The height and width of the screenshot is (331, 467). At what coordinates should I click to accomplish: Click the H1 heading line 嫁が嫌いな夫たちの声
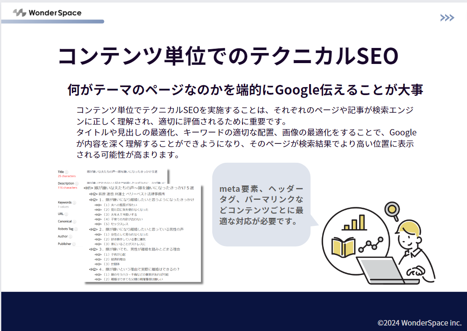[x=139, y=188]
